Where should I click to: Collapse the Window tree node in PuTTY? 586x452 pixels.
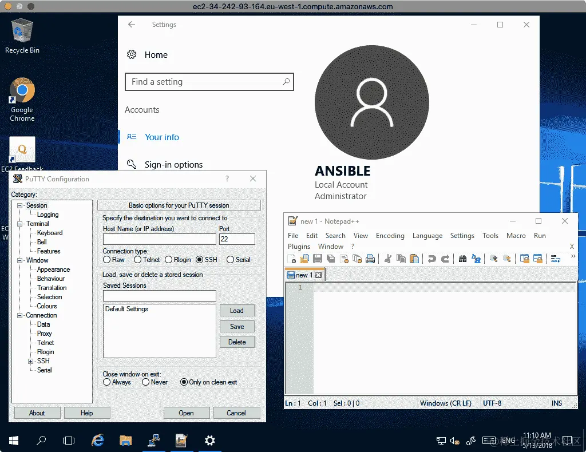[20, 260]
